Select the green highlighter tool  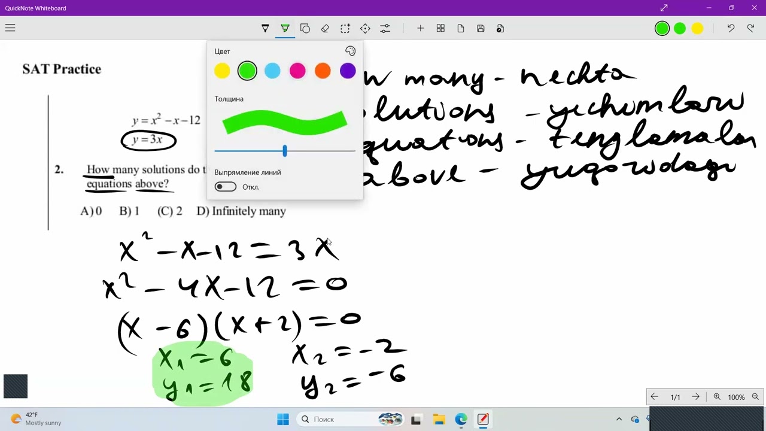[285, 28]
